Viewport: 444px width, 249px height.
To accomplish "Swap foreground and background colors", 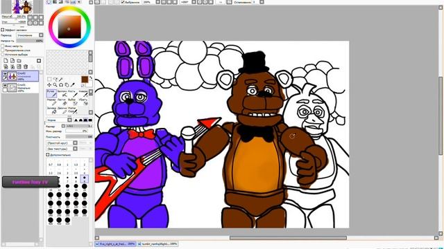I will click(x=91, y=77).
